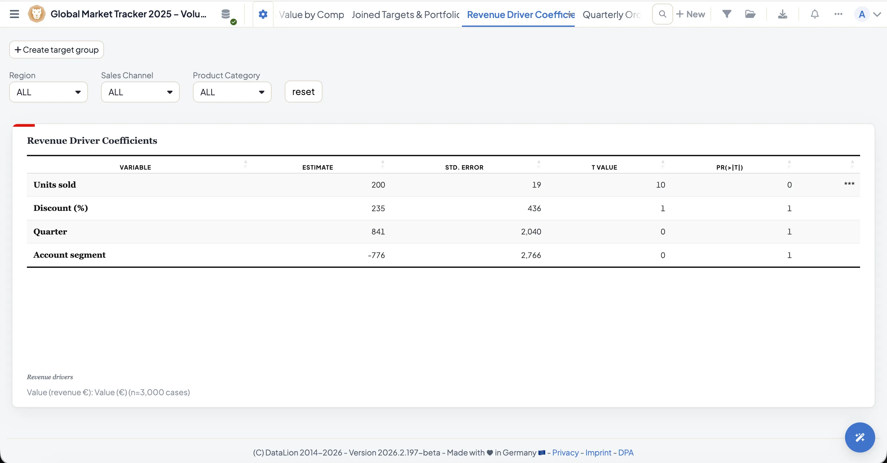The image size is (887, 463).
Task: Expand the user account chevron
Action: 877,14
